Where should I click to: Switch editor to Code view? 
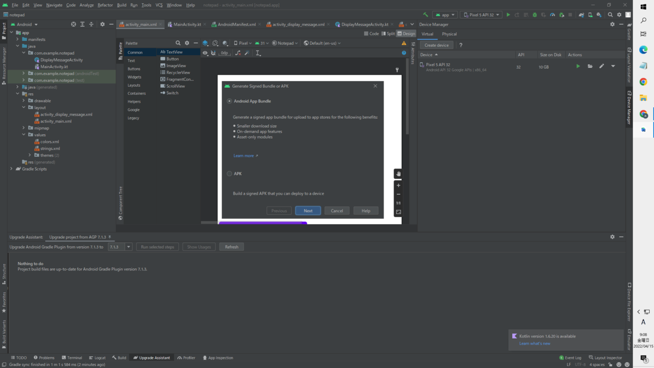coord(371,33)
